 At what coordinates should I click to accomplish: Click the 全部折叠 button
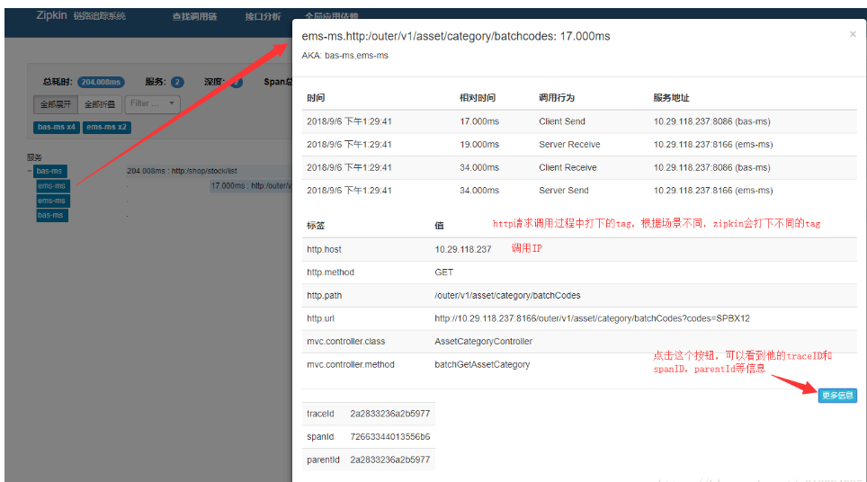[100, 104]
